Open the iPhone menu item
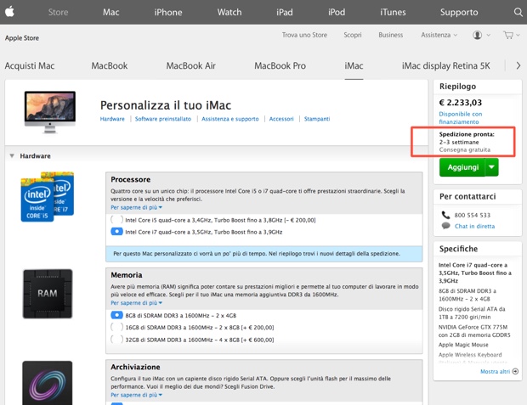 [x=168, y=12]
